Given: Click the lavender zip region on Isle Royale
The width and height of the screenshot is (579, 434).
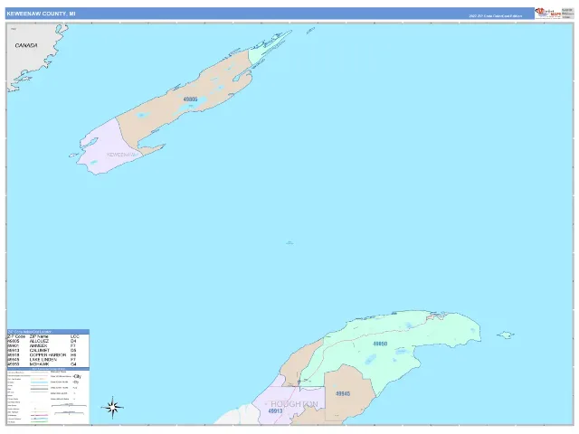Looking at the screenshot, I should point(105,147).
